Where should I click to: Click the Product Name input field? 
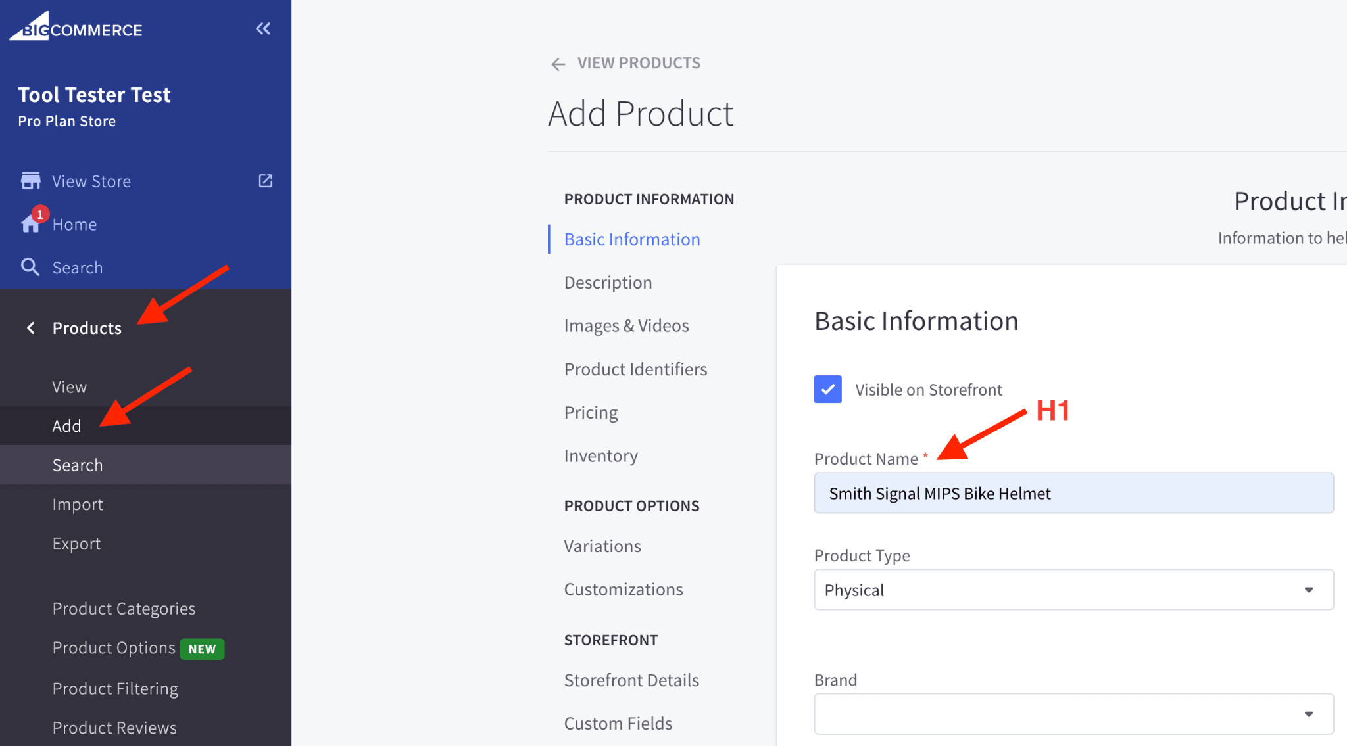tap(1073, 493)
